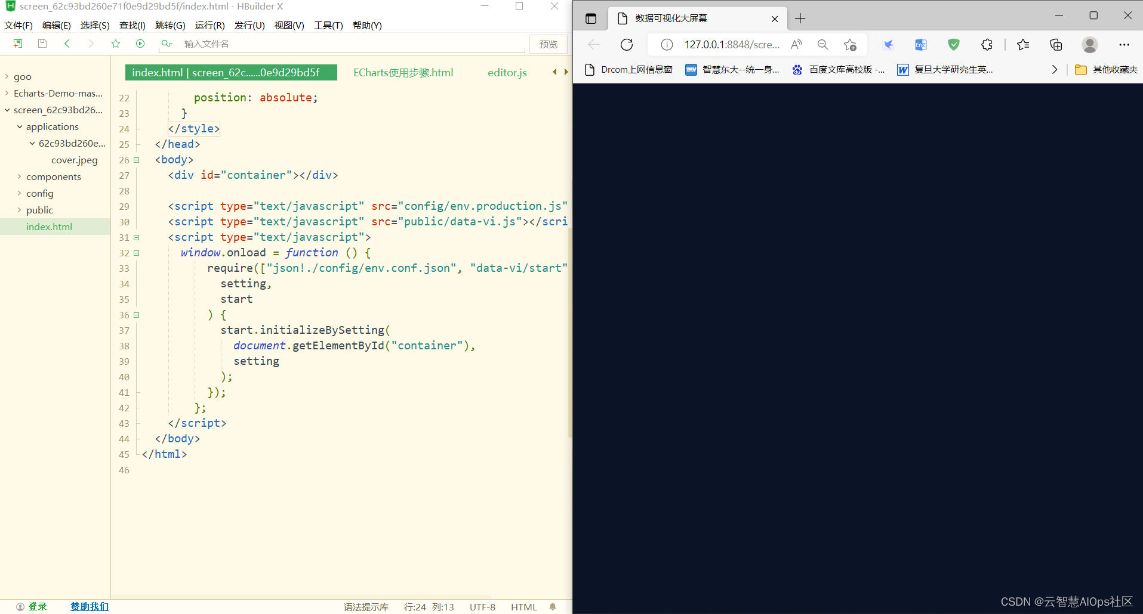Collapse the code fold at line 36
Image resolution: width=1143 pixels, height=614 pixels.
point(136,315)
